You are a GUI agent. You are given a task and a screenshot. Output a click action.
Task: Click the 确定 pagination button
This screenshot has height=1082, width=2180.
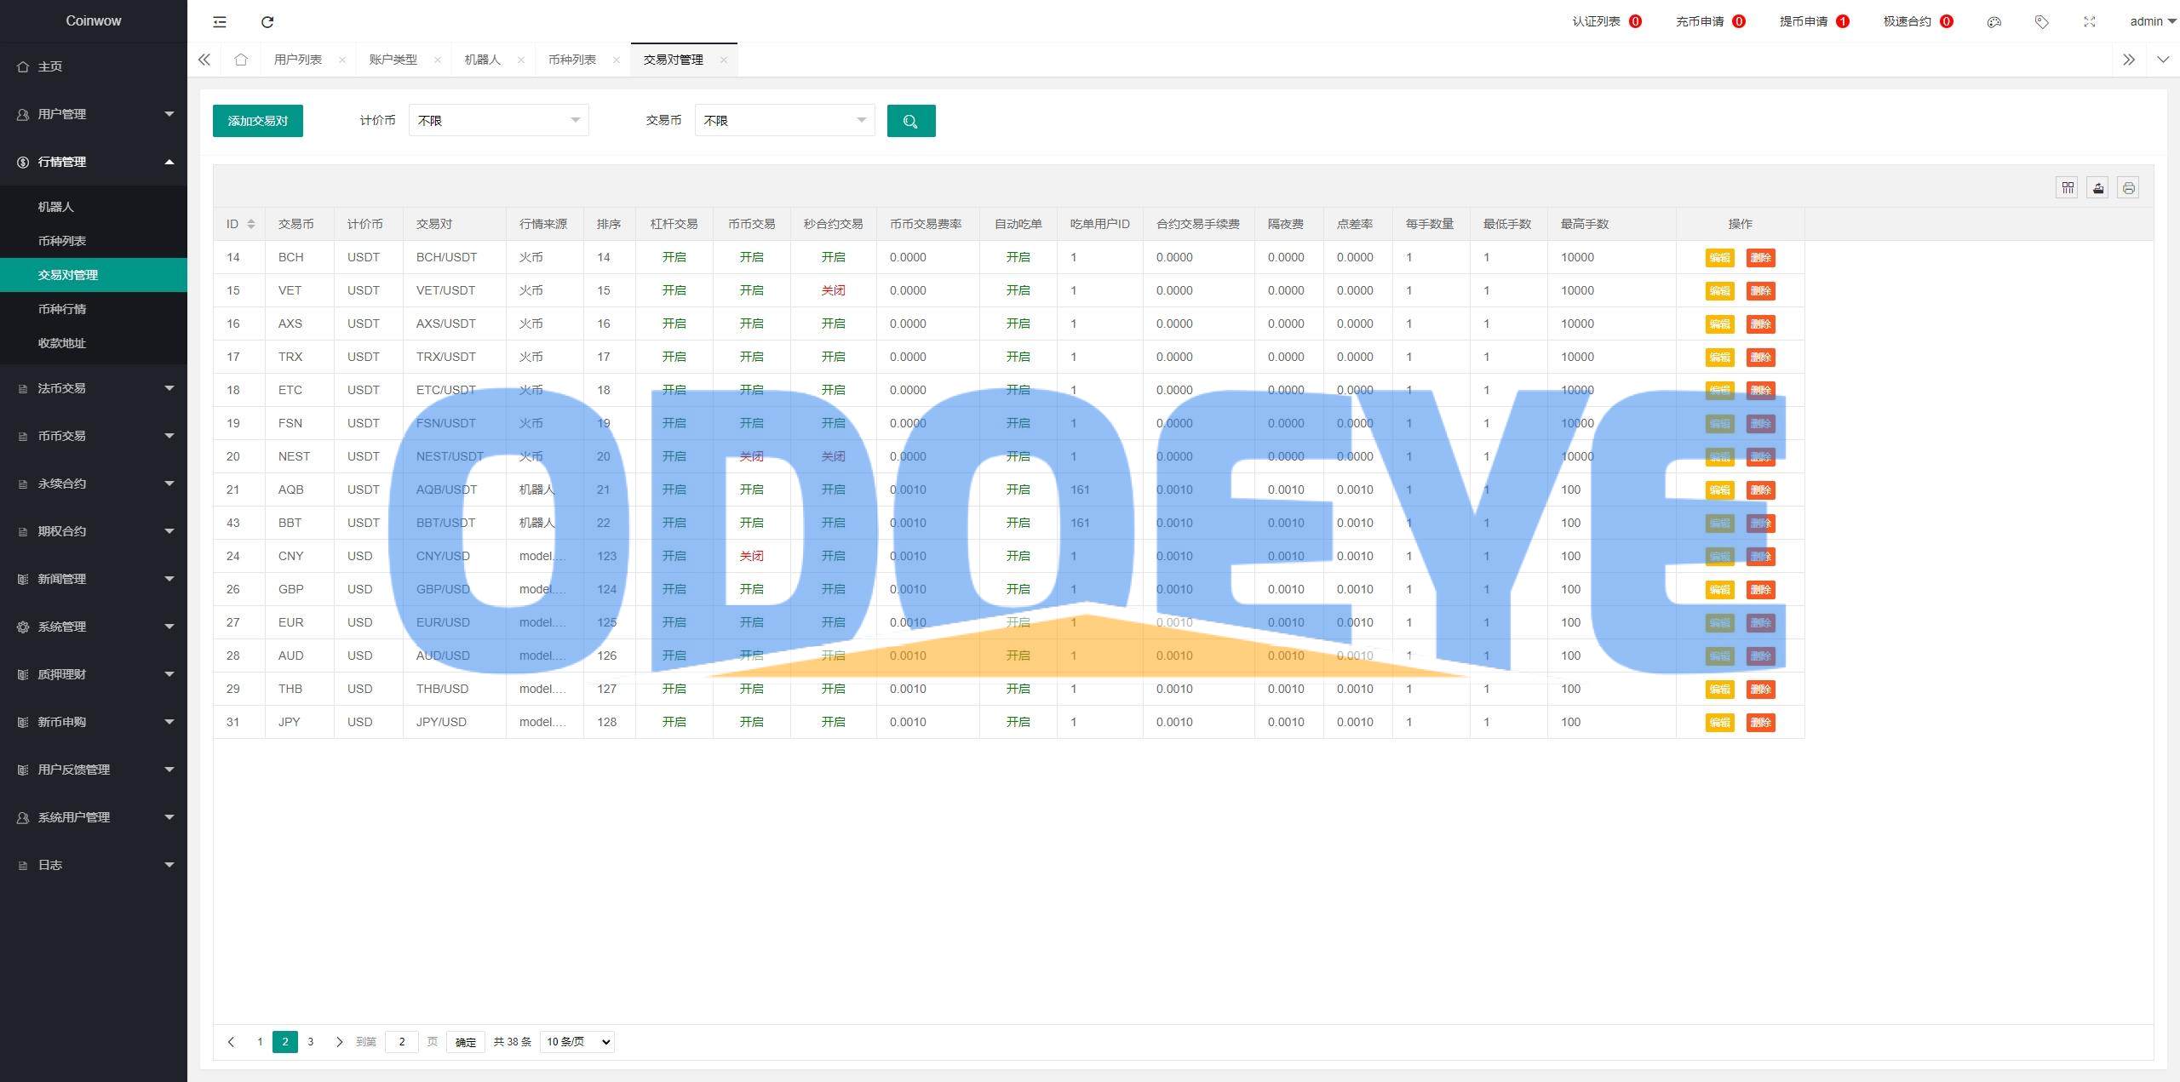coord(466,1042)
